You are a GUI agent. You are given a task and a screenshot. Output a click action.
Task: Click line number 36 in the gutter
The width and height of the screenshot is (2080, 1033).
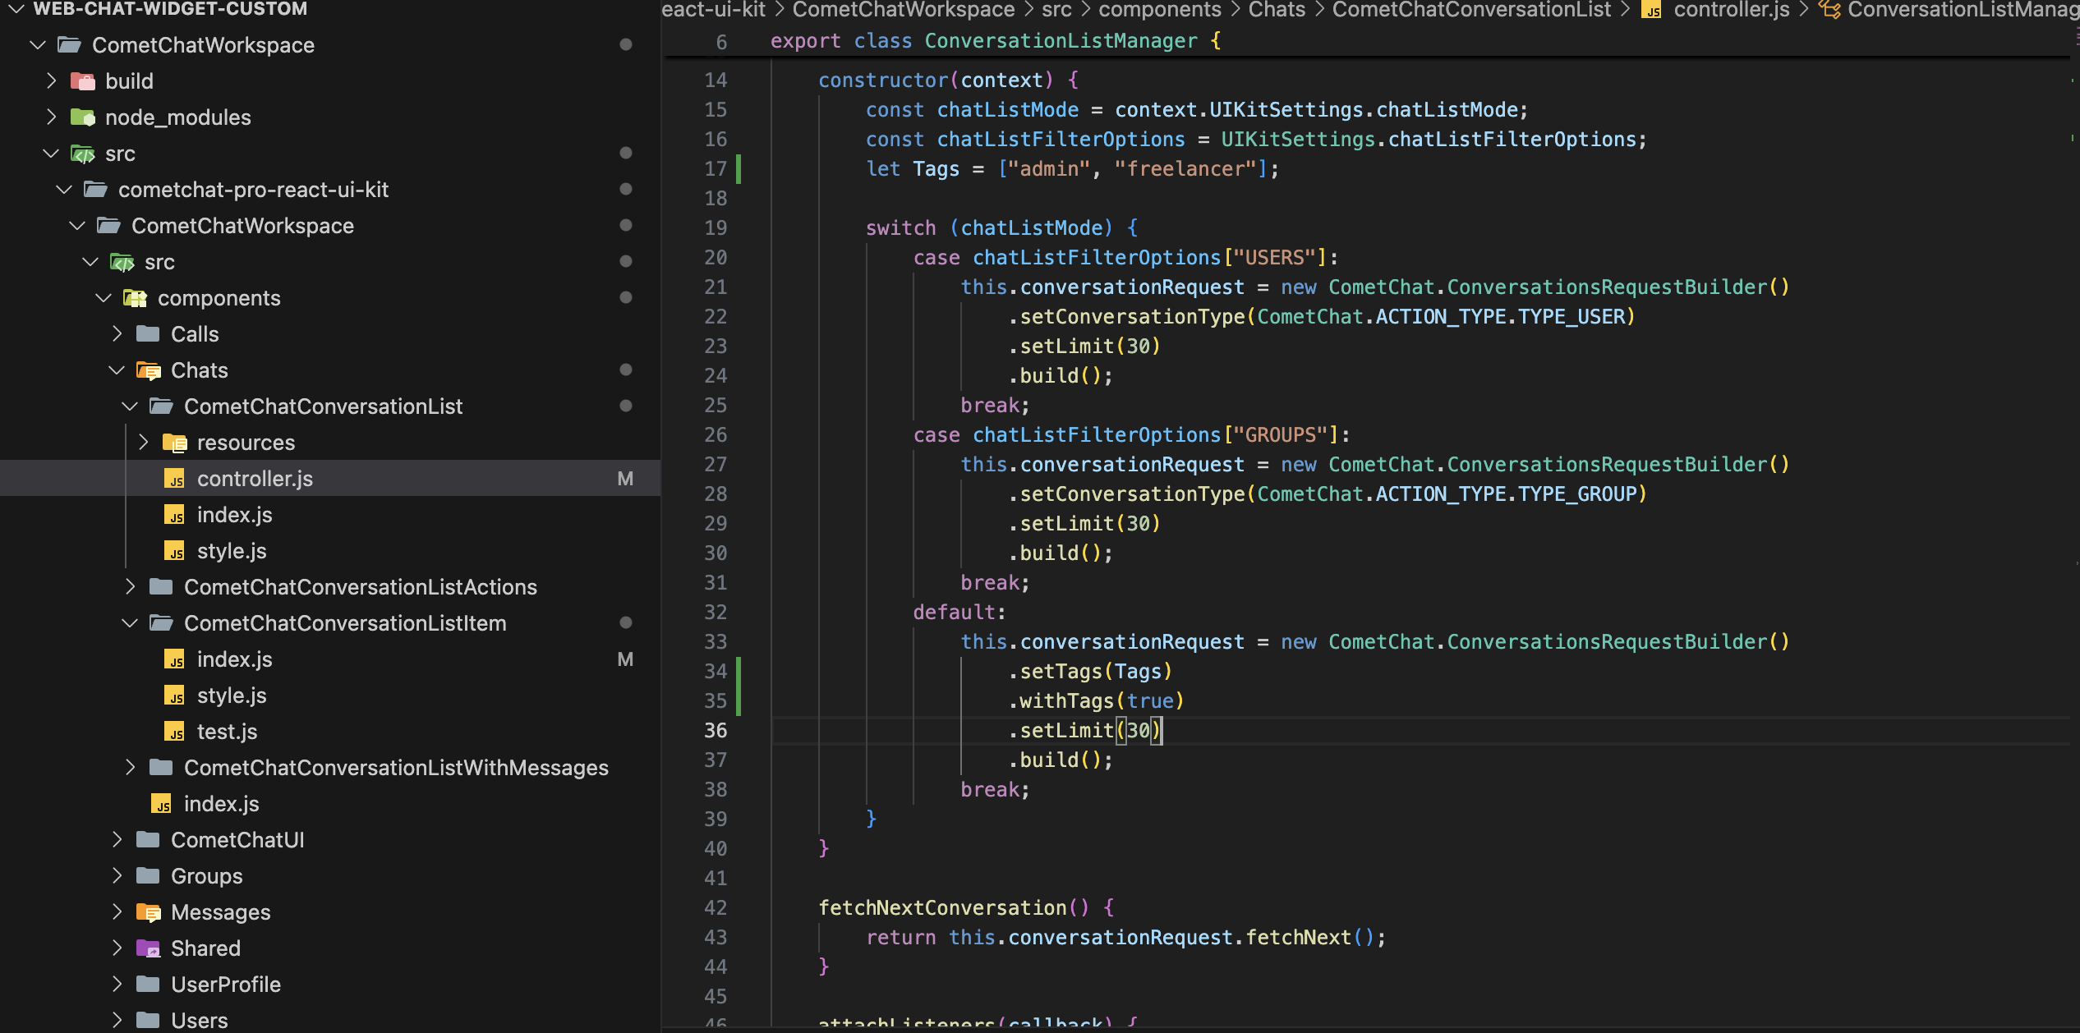[x=716, y=731]
